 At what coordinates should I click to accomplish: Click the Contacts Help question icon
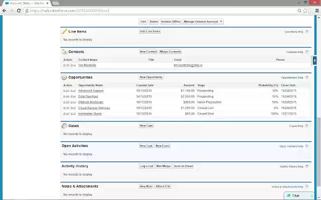click(306, 52)
